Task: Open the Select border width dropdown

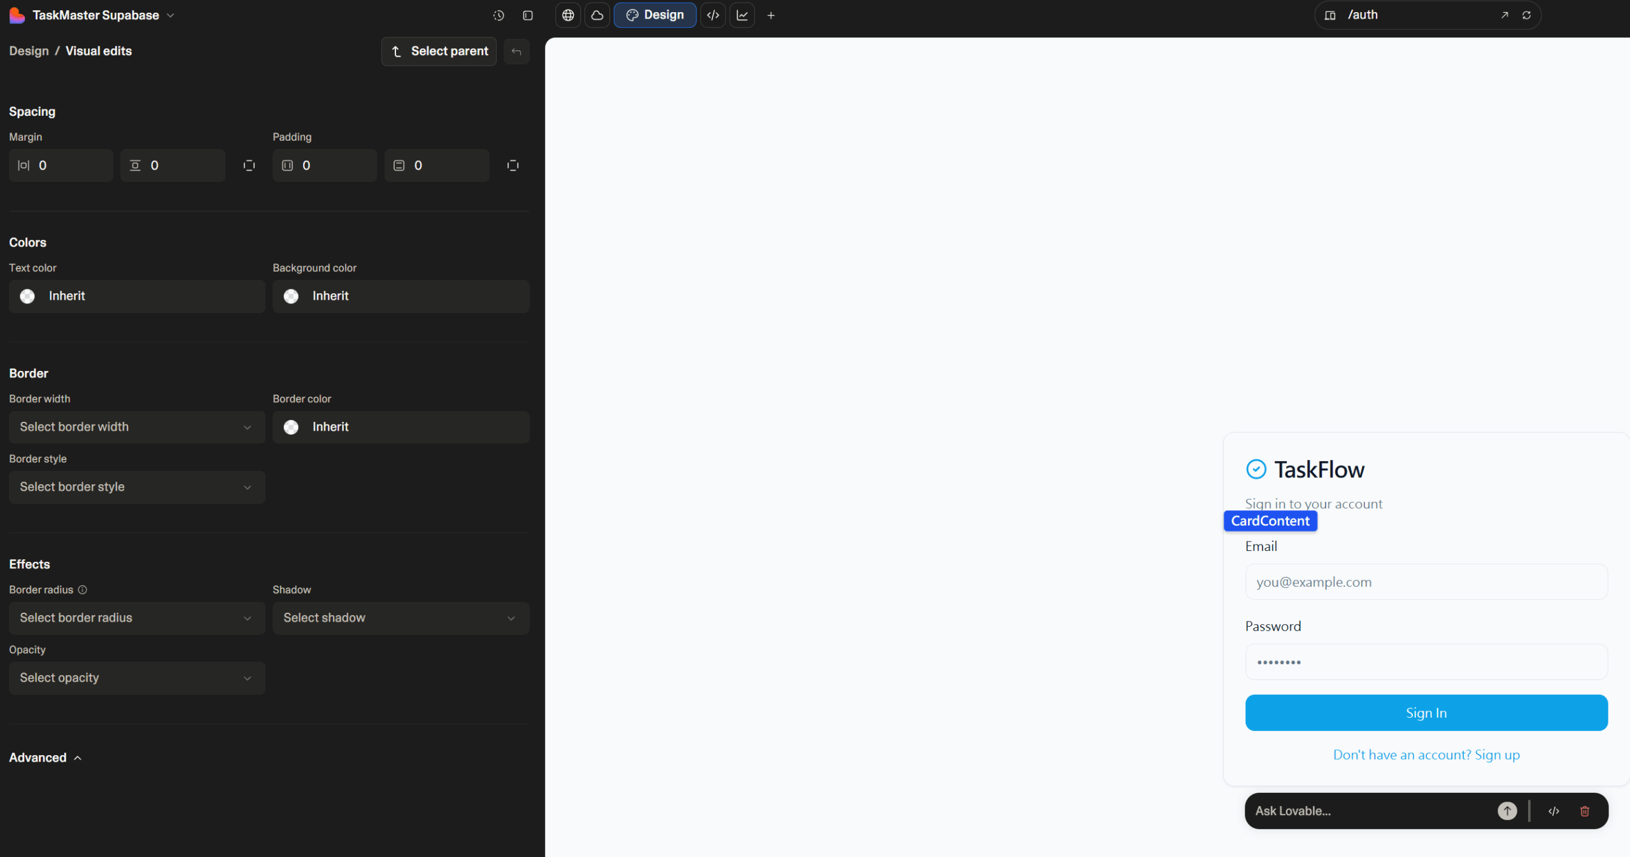Action: point(137,427)
